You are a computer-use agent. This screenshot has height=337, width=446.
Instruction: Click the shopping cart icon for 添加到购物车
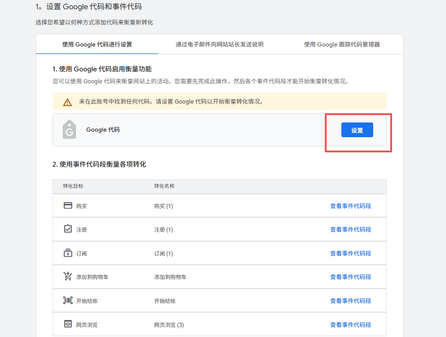[x=68, y=276]
